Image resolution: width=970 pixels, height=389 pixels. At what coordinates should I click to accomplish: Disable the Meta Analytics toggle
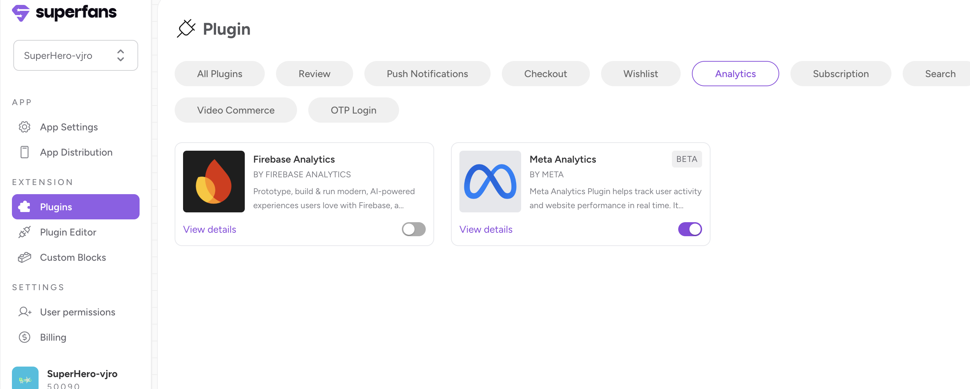pyautogui.click(x=689, y=229)
